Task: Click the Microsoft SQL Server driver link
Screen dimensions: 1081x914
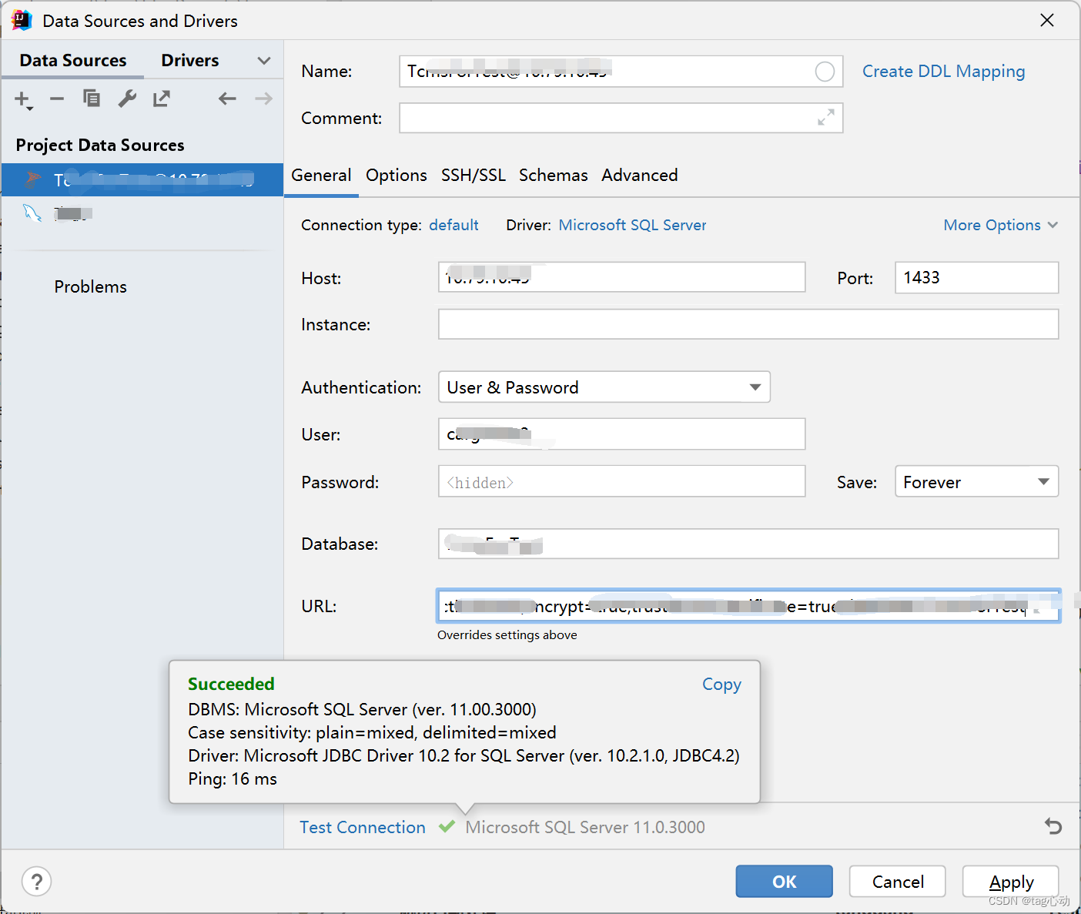Action: point(632,225)
